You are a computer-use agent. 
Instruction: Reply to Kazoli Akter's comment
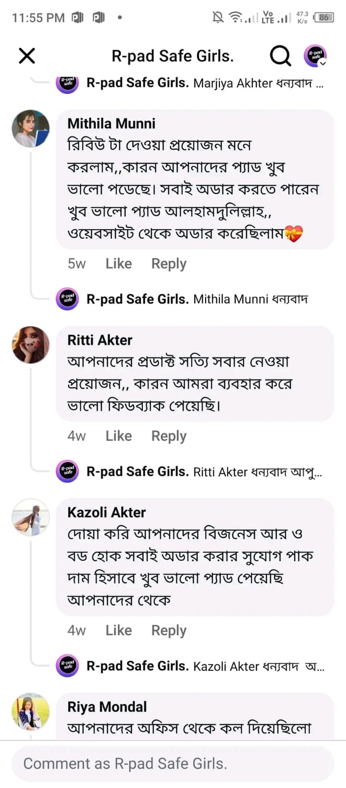169,630
